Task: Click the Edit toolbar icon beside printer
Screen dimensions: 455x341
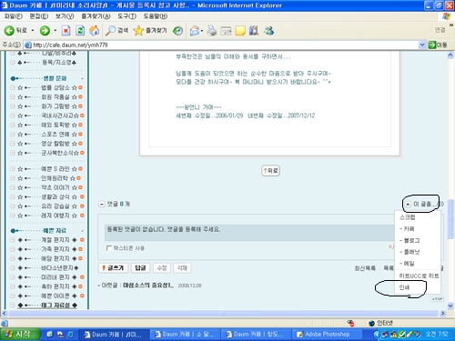Action: 226,31
